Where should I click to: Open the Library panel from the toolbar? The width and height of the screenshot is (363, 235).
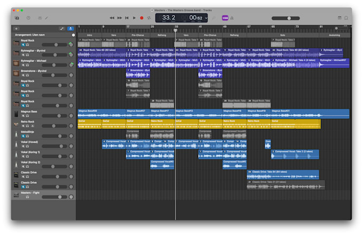point(17,18)
